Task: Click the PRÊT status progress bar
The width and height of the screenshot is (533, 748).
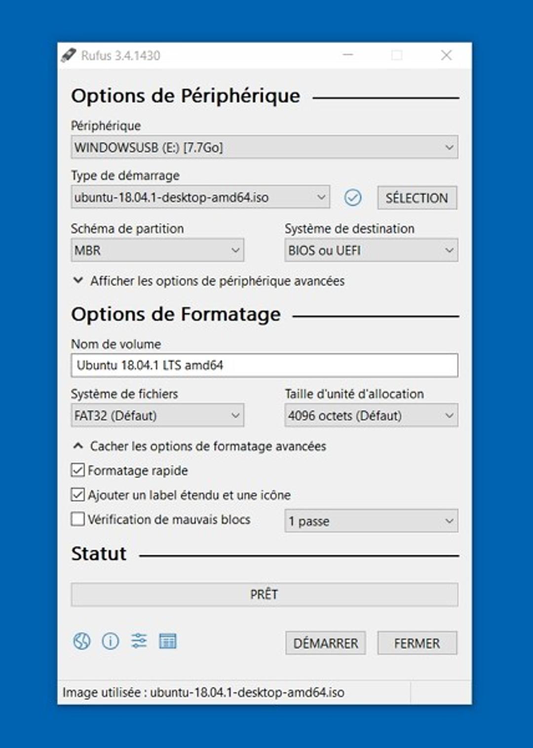Action: (264, 594)
